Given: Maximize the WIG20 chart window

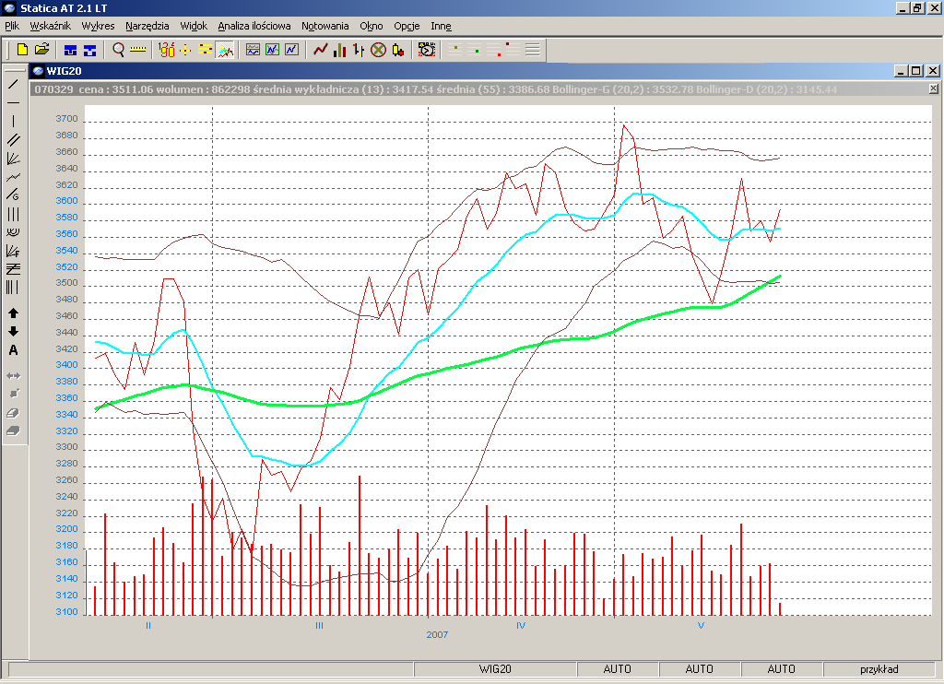Looking at the screenshot, I should coord(916,71).
